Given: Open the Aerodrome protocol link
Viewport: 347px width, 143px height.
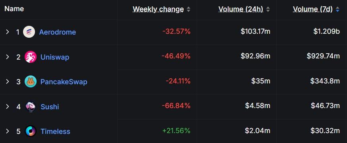Looking at the screenshot, I should click(58, 32).
